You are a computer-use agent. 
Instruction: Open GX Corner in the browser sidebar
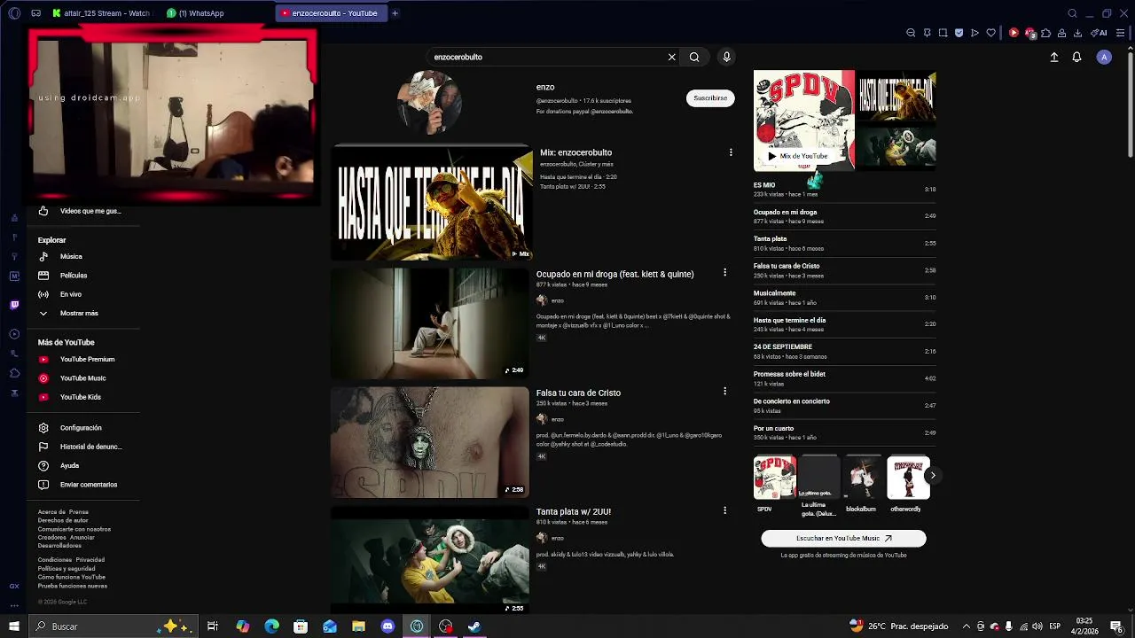[x=14, y=586]
